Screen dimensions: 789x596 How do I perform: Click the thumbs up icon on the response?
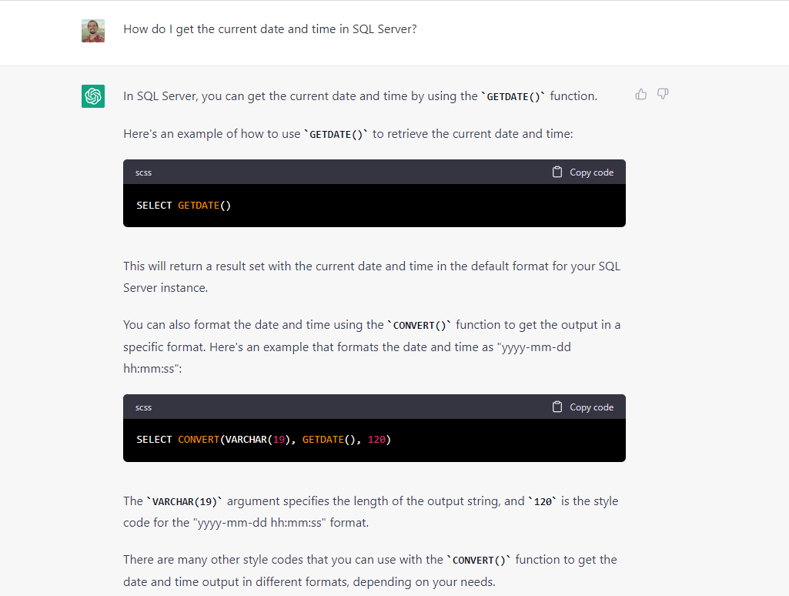pos(640,94)
